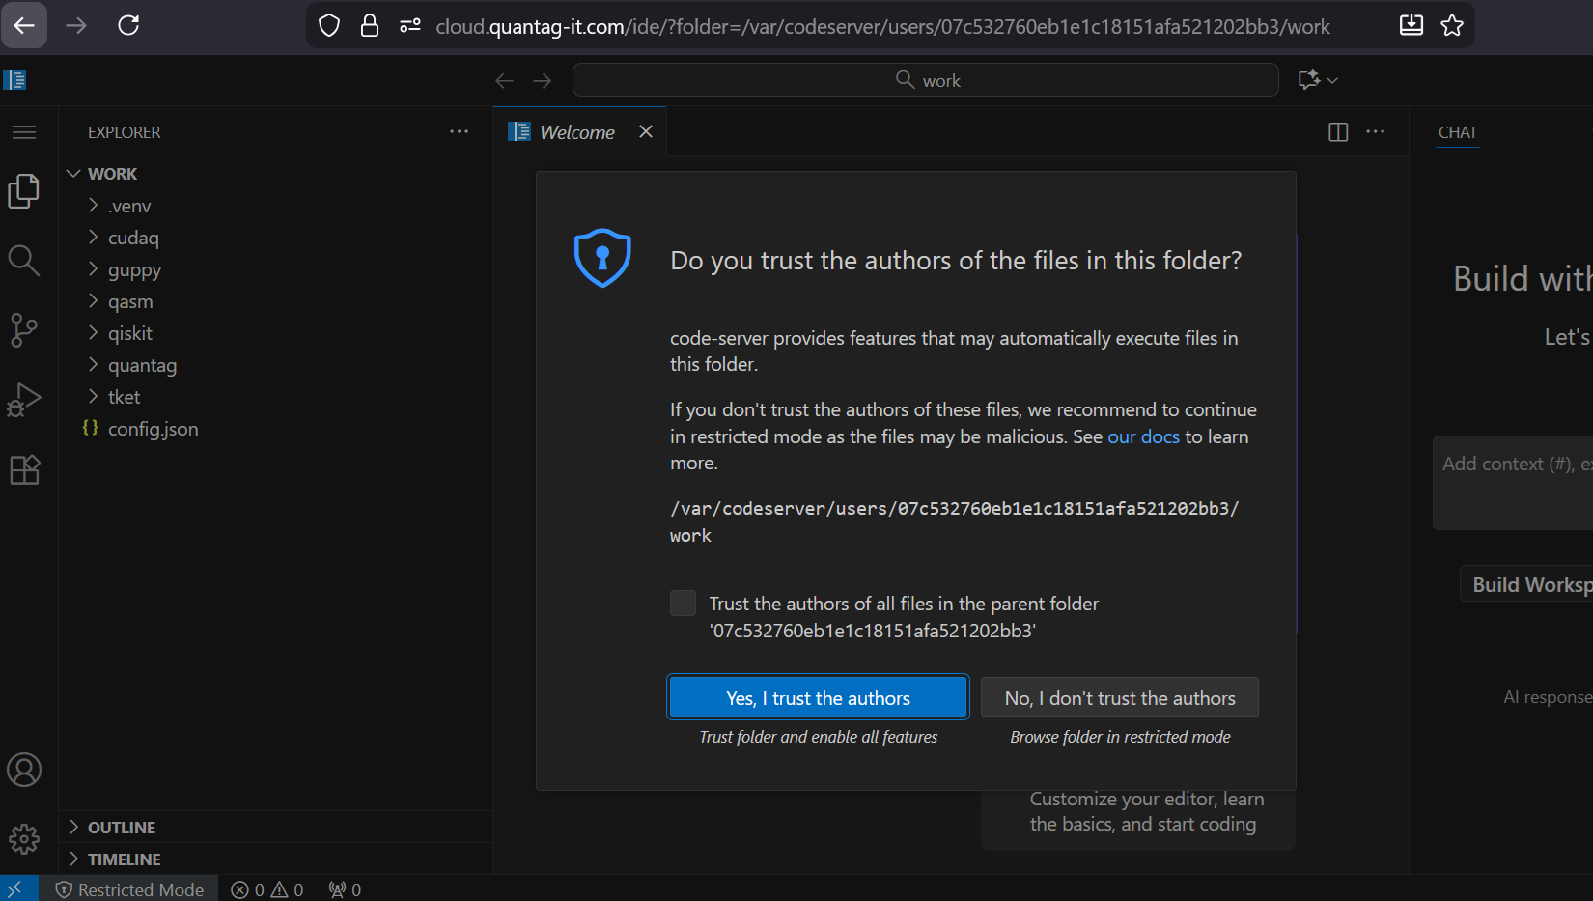This screenshot has height=901, width=1593.
Task: Open the Manage gear settings
Action: (x=23, y=838)
